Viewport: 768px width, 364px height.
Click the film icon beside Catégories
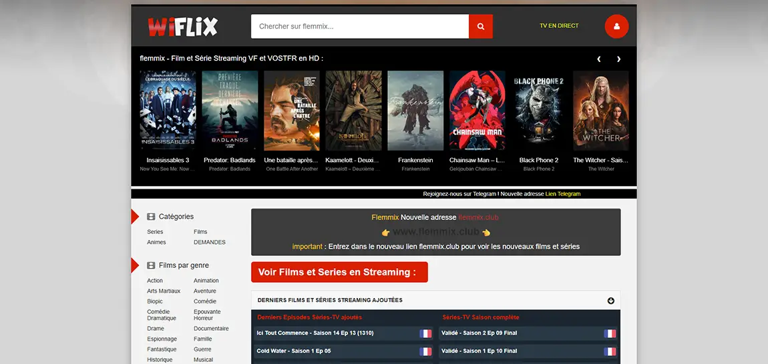pos(151,217)
